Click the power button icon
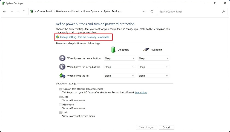230x132 pixels. [x=62, y=58]
